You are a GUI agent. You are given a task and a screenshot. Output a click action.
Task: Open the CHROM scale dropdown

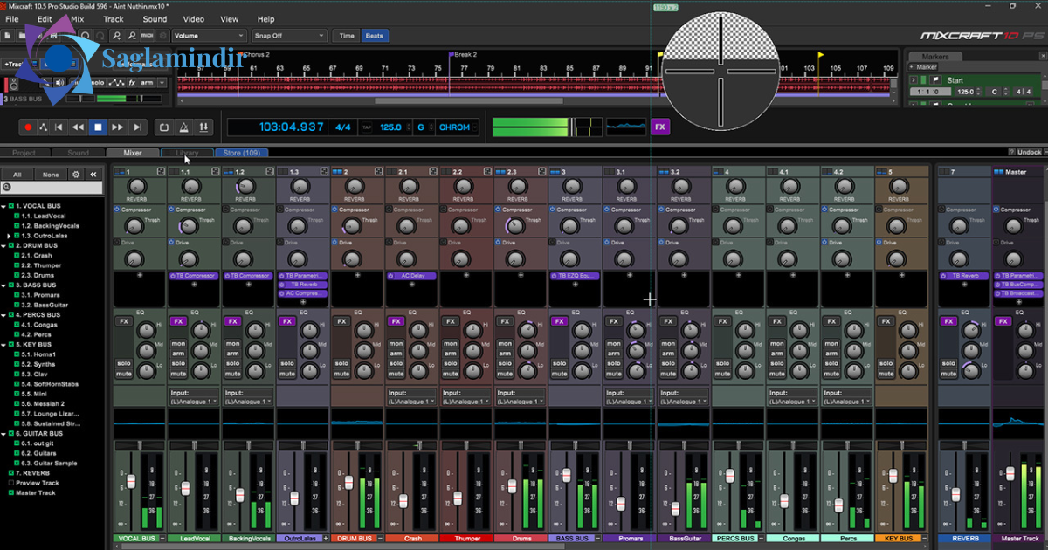458,127
